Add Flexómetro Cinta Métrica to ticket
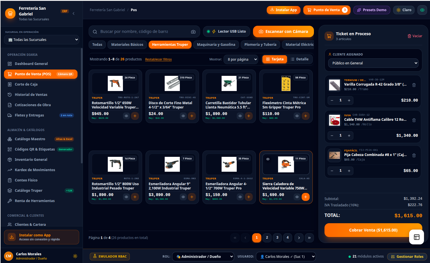430x263 pixels. tap(306, 116)
